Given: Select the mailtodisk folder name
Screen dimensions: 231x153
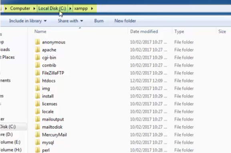Looking at the screenshot, I should pos(52,127).
